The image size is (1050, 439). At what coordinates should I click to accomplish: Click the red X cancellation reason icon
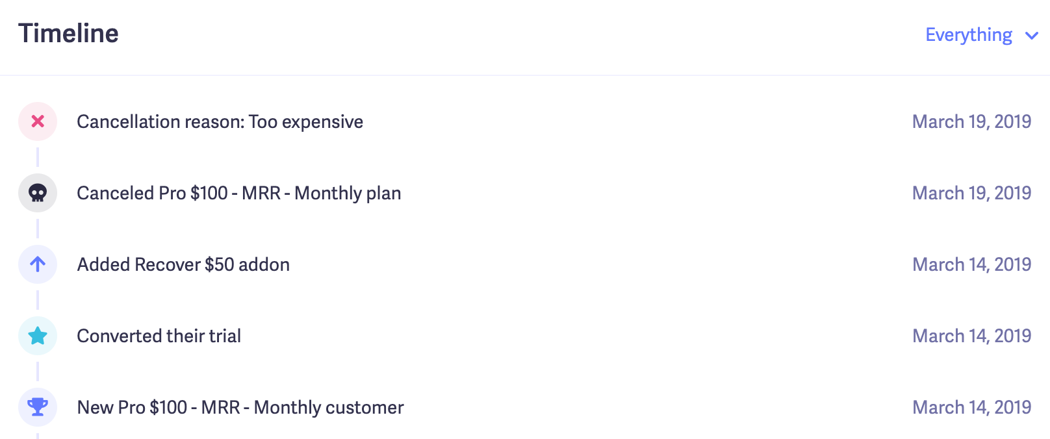[x=38, y=121]
